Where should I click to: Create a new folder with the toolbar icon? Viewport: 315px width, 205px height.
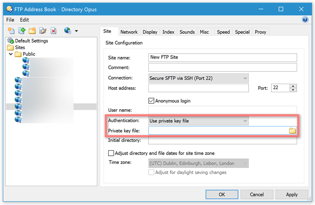click(x=32, y=31)
